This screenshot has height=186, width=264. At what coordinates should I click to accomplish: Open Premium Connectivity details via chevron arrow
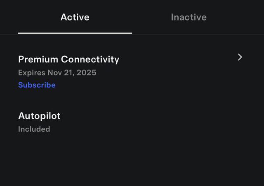click(x=240, y=57)
